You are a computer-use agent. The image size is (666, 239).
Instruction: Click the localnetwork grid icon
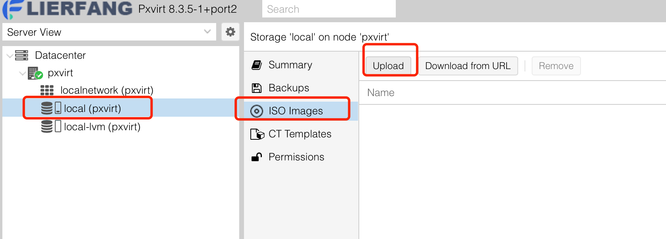coord(47,91)
